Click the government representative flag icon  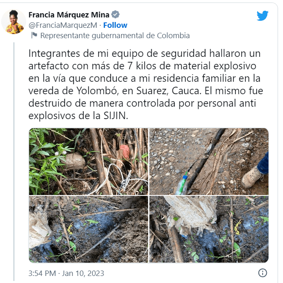tap(34, 35)
